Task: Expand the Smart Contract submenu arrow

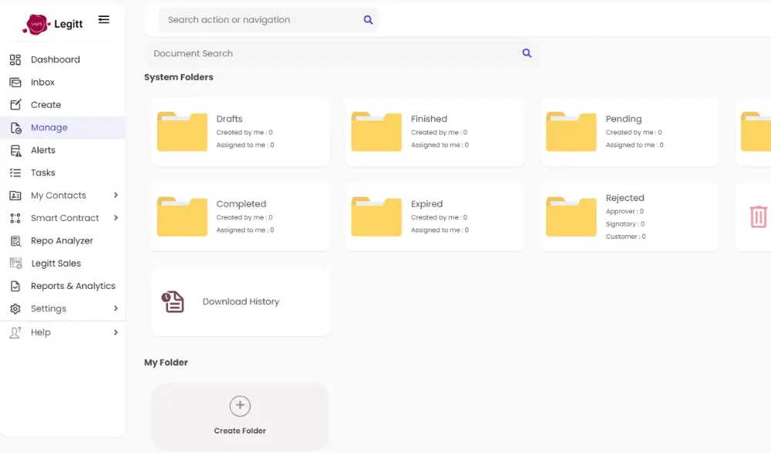Action: tap(116, 218)
